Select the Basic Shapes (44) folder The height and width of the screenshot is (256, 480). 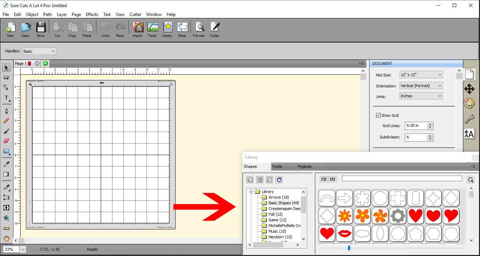click(283, 203)
